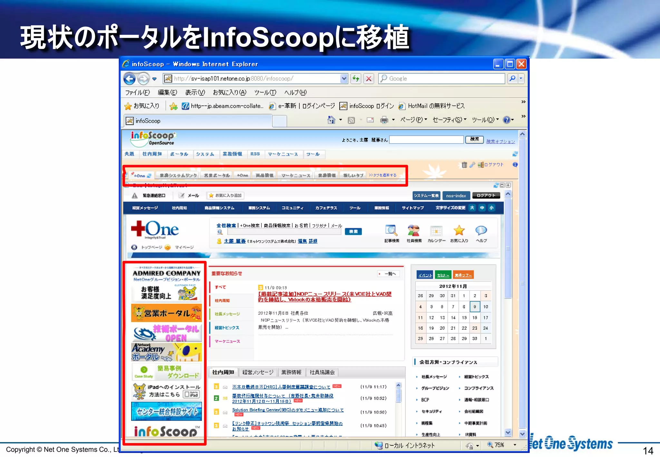660x457 pixels.
Task: Click the >>タブを追加する link
Action: point(383,175)
